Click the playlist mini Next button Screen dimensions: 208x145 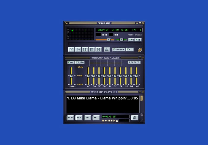point(114,120)
